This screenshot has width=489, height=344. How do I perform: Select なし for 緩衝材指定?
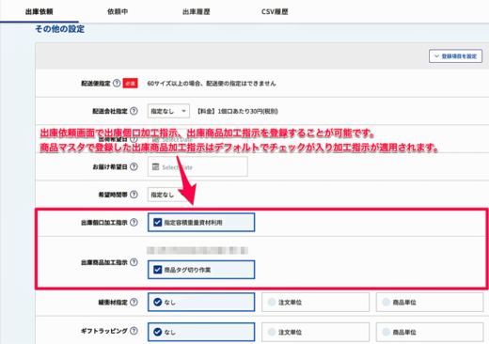point(201,302)
